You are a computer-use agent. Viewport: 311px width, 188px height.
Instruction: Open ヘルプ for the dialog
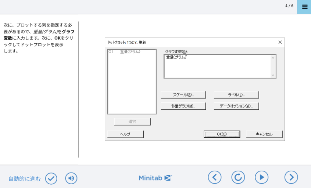(125, 134)
